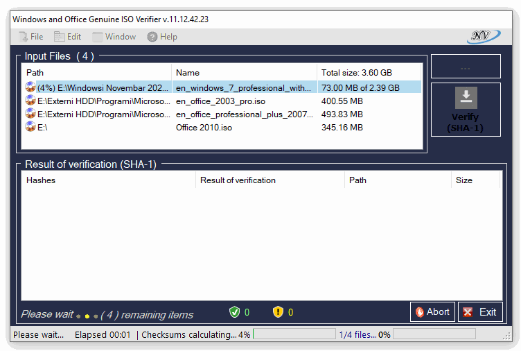Image resolution: width=521 pixels, height=351 pixels.
Task: Select disc icon of Windows 7 professional row
Action: [x=30, y=87]
